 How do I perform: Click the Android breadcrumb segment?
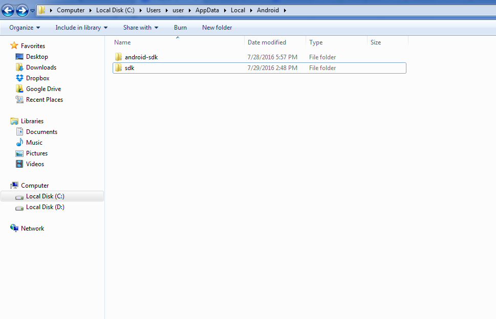268,10
